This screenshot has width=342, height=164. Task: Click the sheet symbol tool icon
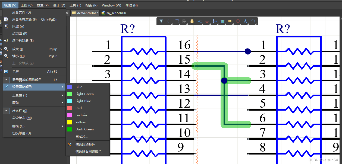[x=222, y=21]
